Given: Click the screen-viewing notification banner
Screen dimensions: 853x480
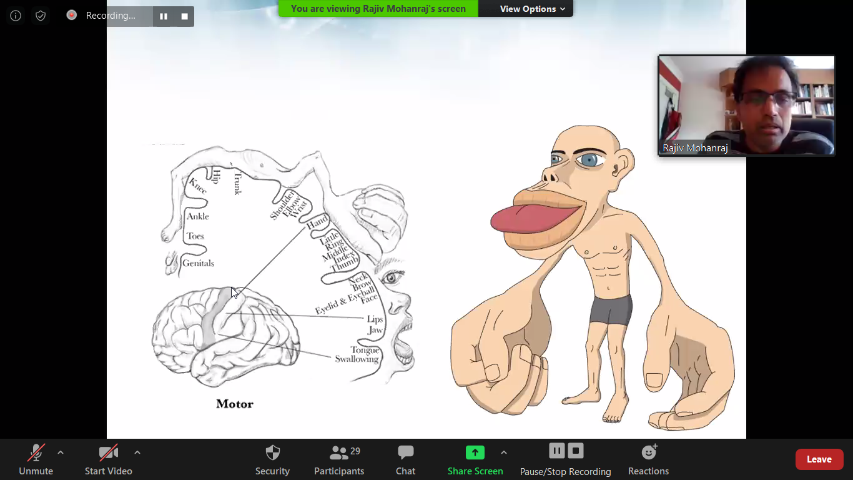Looking at the screenshot, I should (378, 9).
